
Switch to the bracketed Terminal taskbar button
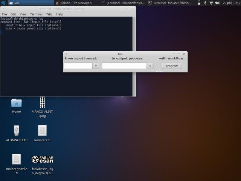(124, 3)
